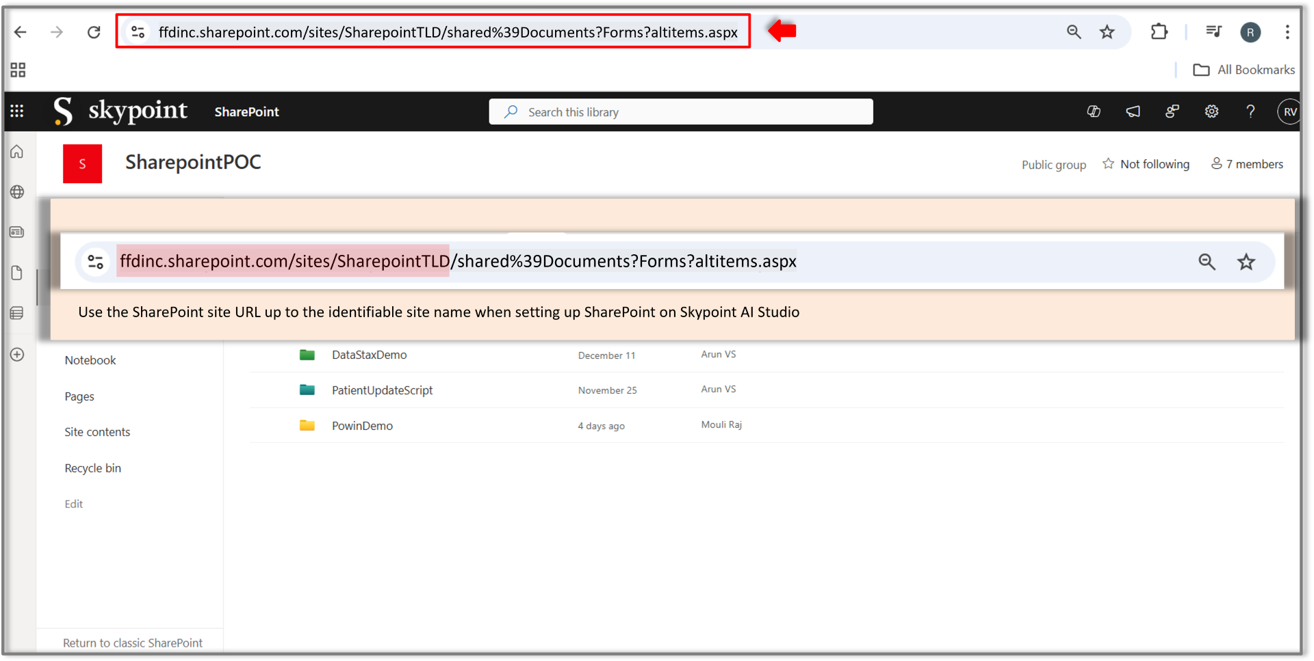Open Chrome's three-dot menu

(1288, 32)
